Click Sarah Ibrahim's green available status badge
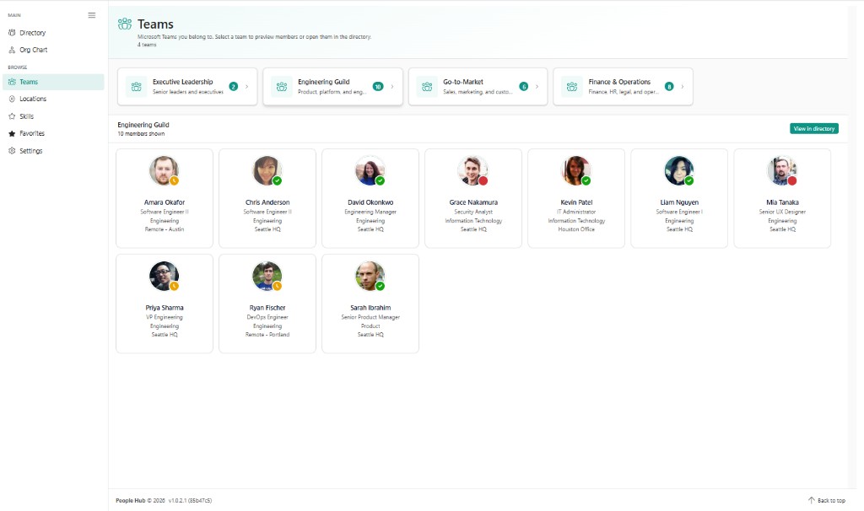The image size is (864, 511). pos(381,286)
